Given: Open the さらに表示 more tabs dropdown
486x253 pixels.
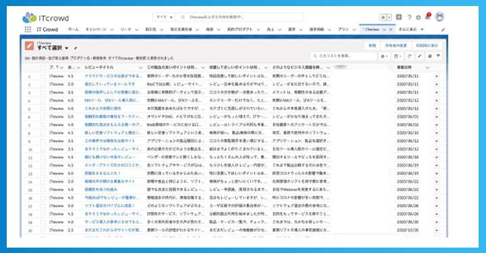Looking at the screenshot, I should 411,30.
